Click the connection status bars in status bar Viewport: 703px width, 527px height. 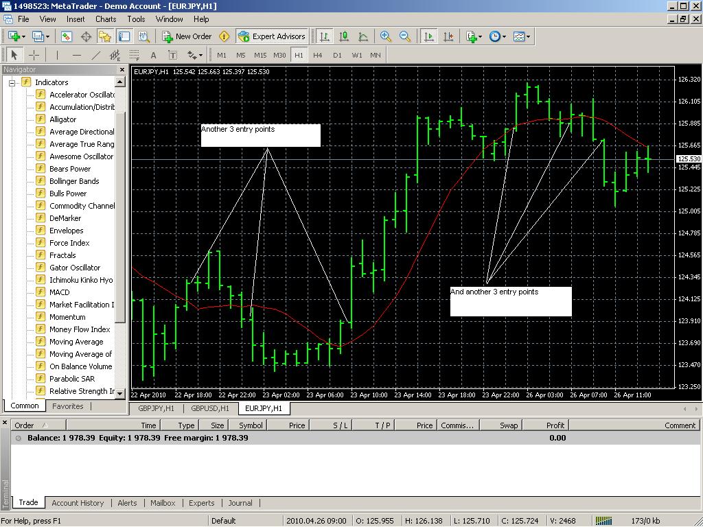point(603,521)
